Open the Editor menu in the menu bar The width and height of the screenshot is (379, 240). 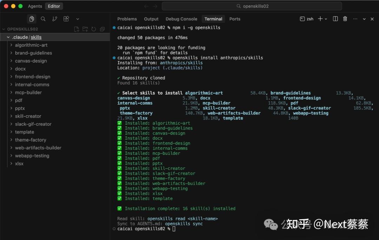pos(54,6)
